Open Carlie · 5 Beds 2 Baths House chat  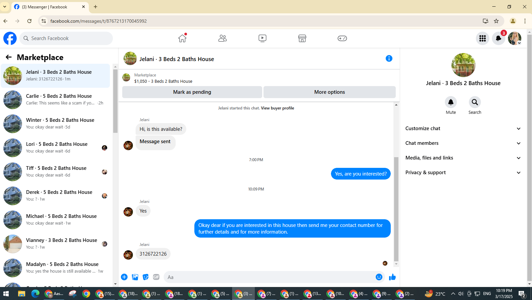(55, 100)
